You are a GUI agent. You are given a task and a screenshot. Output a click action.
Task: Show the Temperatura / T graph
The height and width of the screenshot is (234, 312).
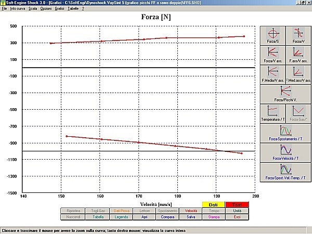[272, 113]
